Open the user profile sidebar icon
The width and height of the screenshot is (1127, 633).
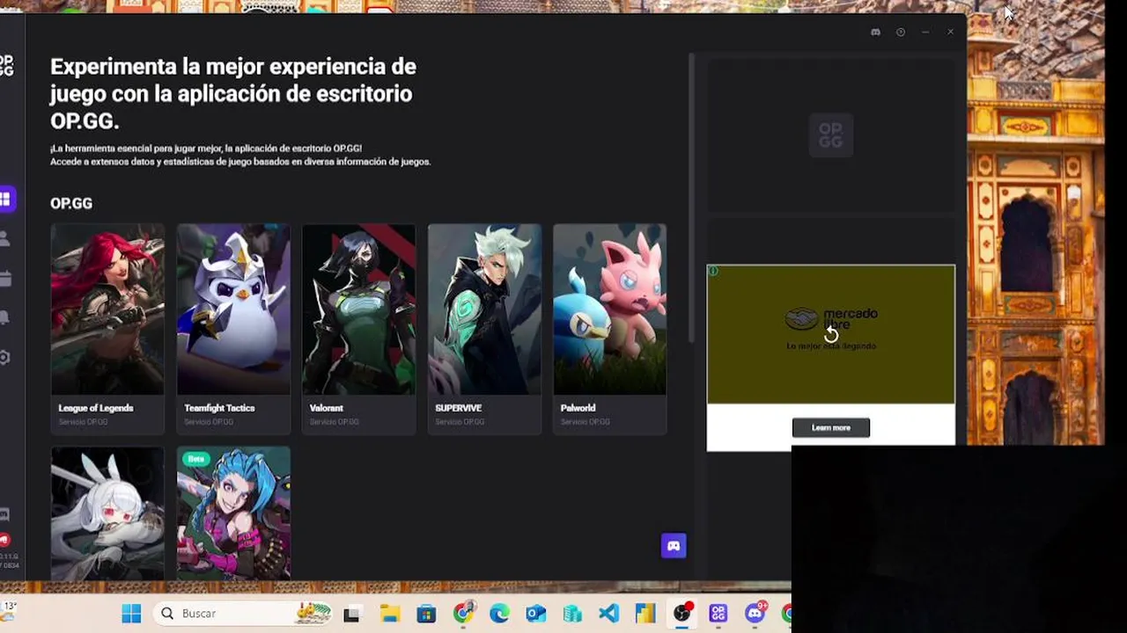(x=5, y=238)
